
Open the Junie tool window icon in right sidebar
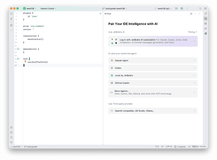pyautogui.click(x=206, y=33)
